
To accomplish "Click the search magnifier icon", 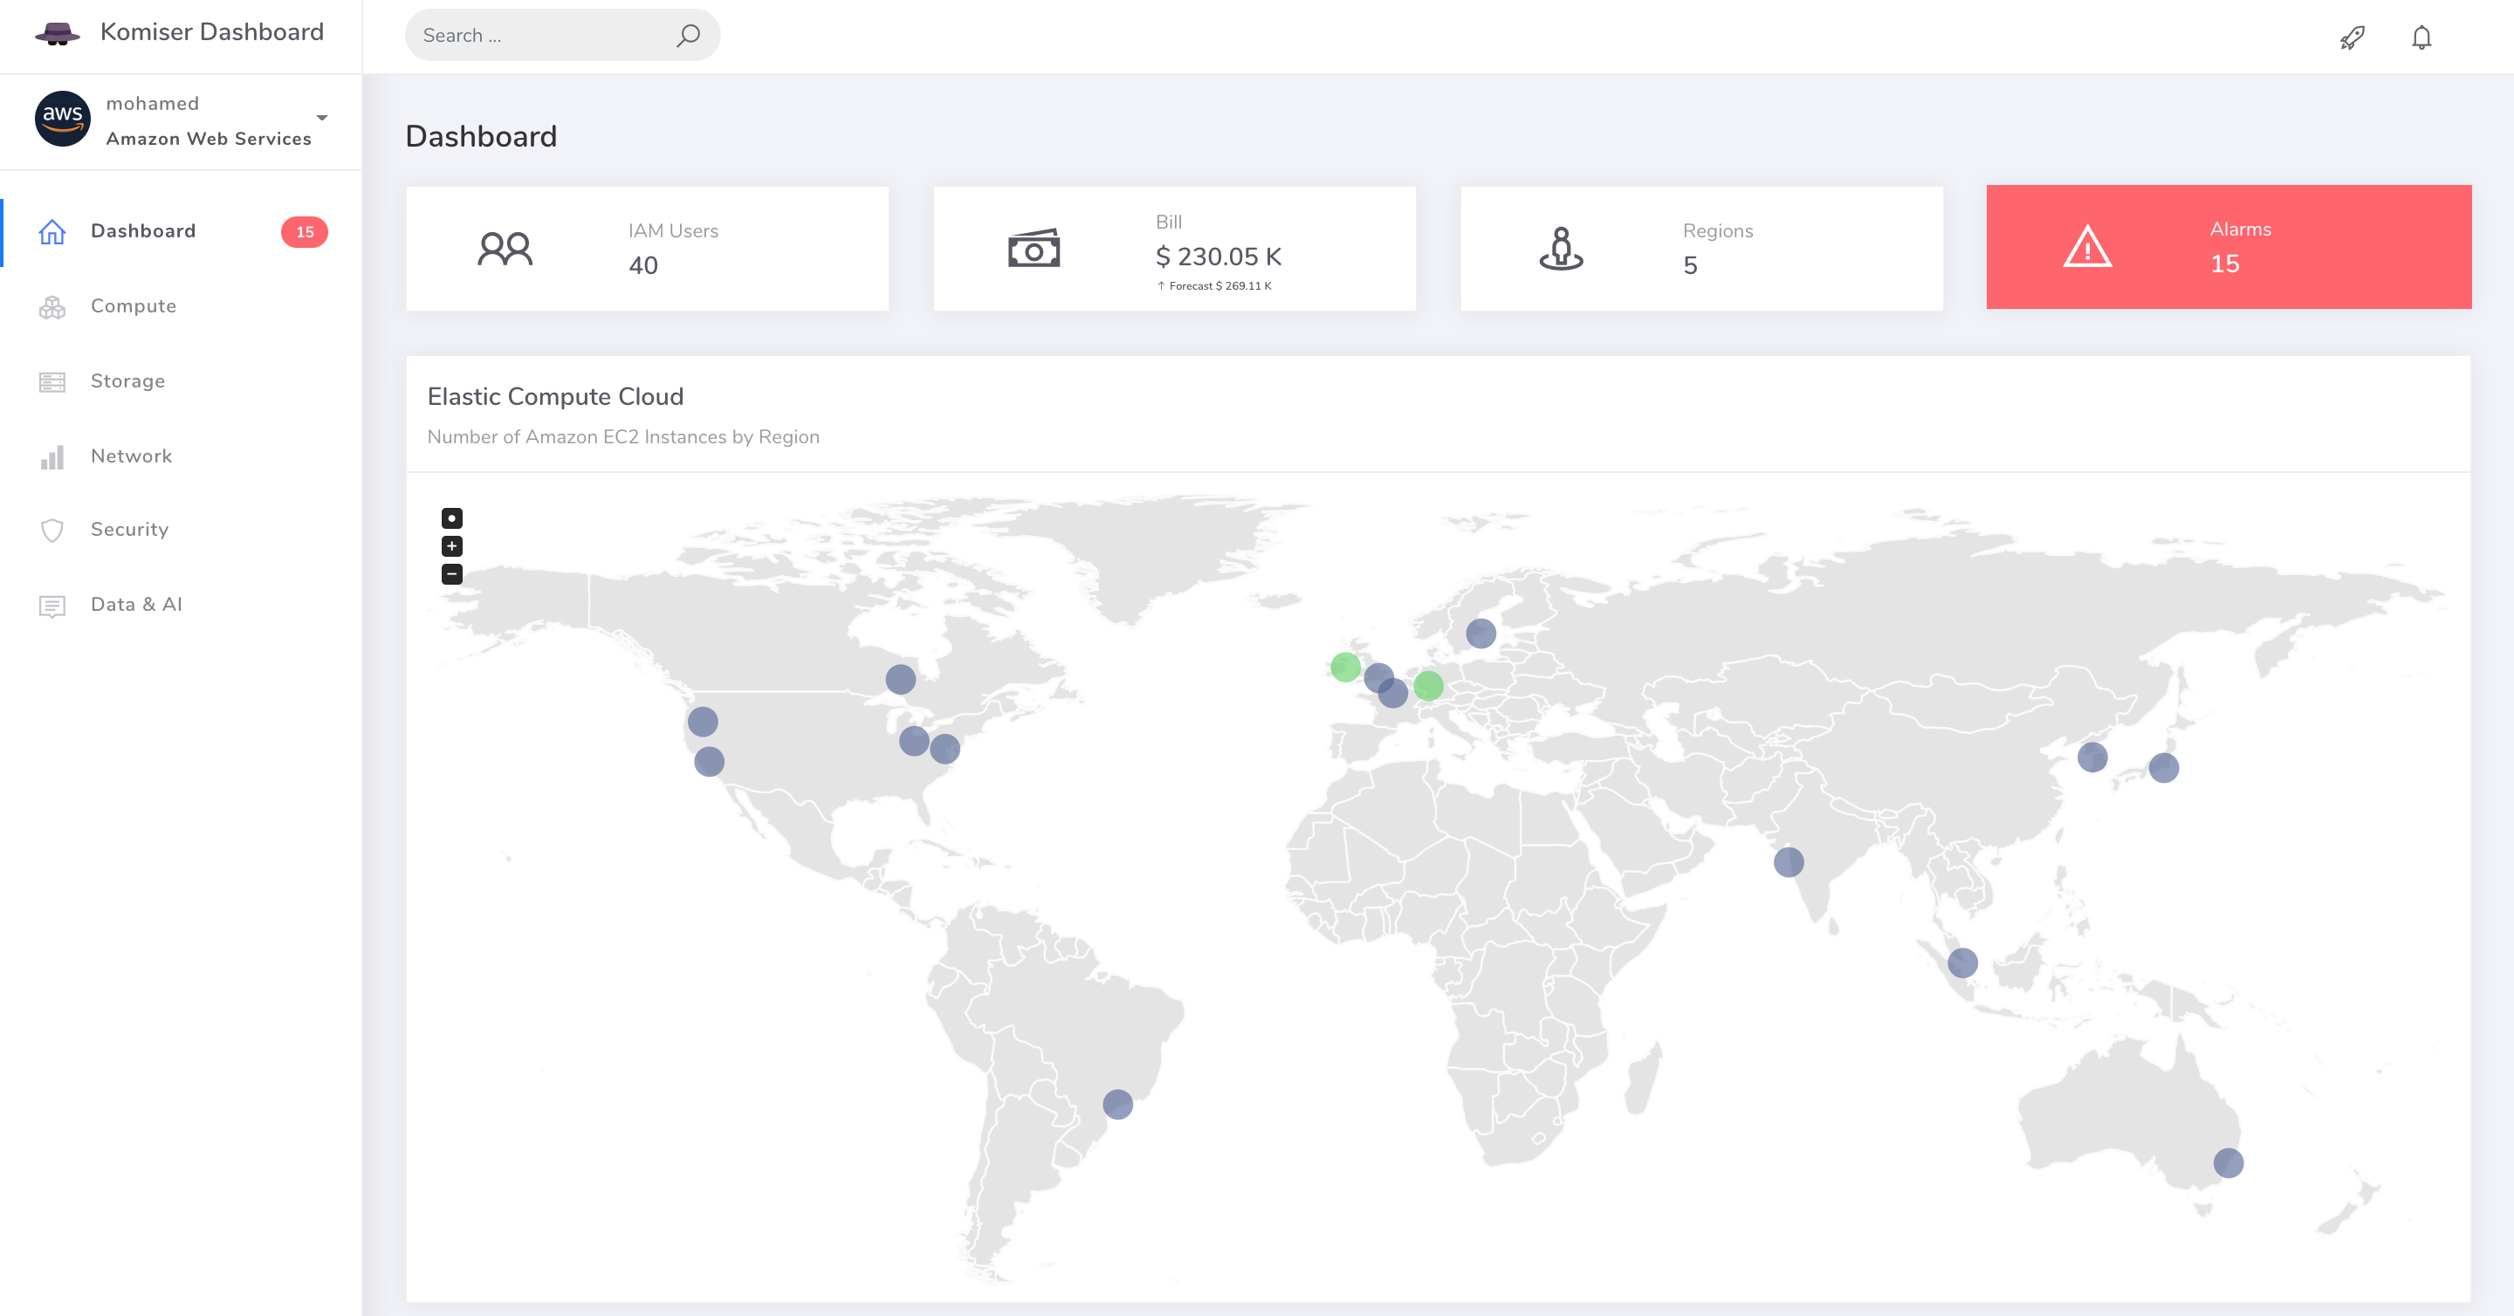I will tap(688, 35).
